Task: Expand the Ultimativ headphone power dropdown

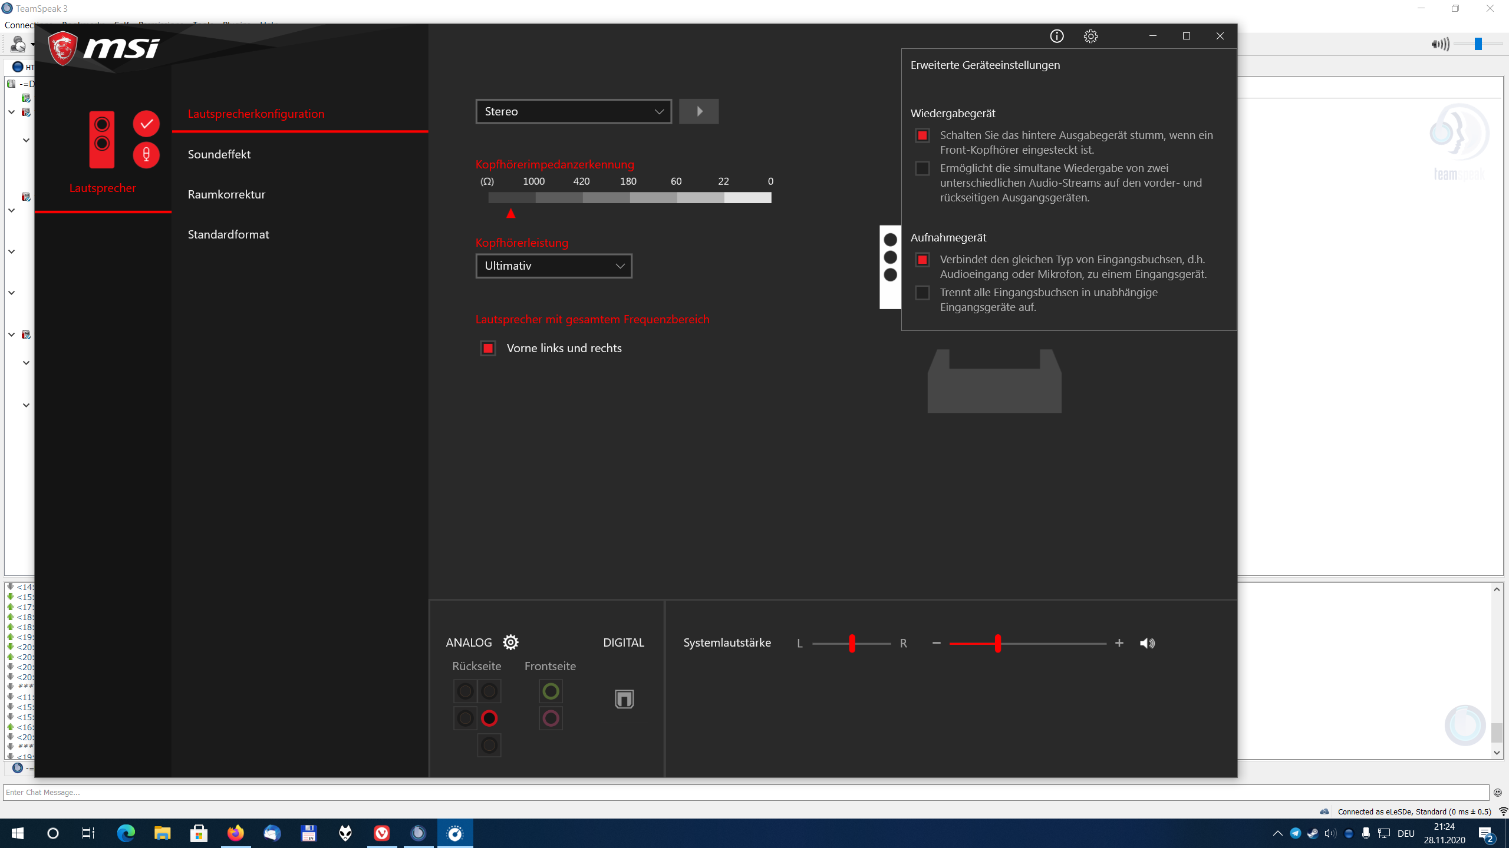Action: tap(553, 266)
